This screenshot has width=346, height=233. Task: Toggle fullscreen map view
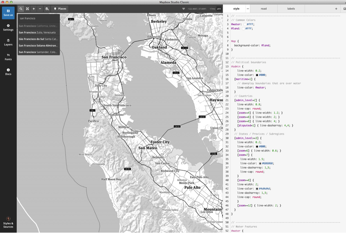[x=27, y=8]
